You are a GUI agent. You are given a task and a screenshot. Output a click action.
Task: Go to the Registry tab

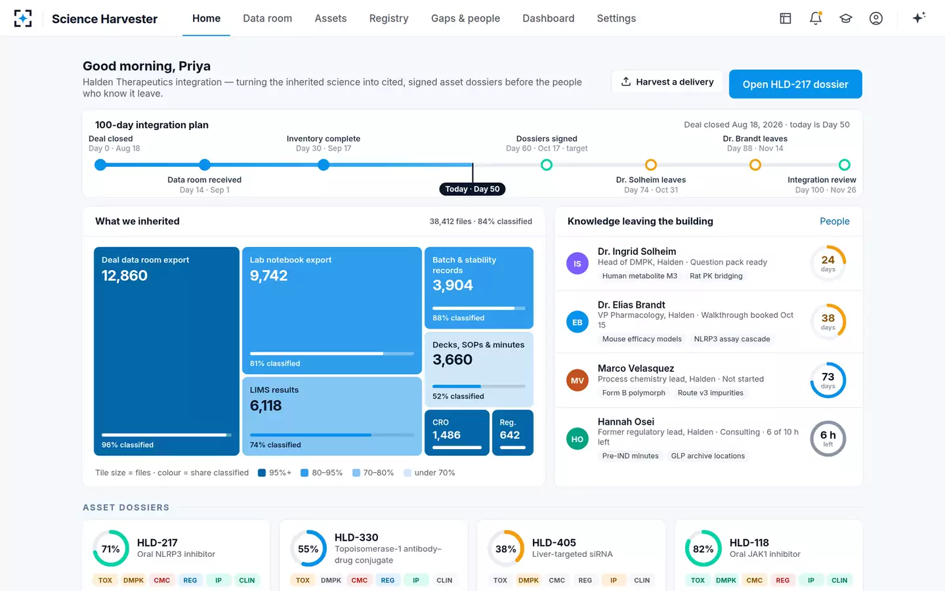[388, 18]
